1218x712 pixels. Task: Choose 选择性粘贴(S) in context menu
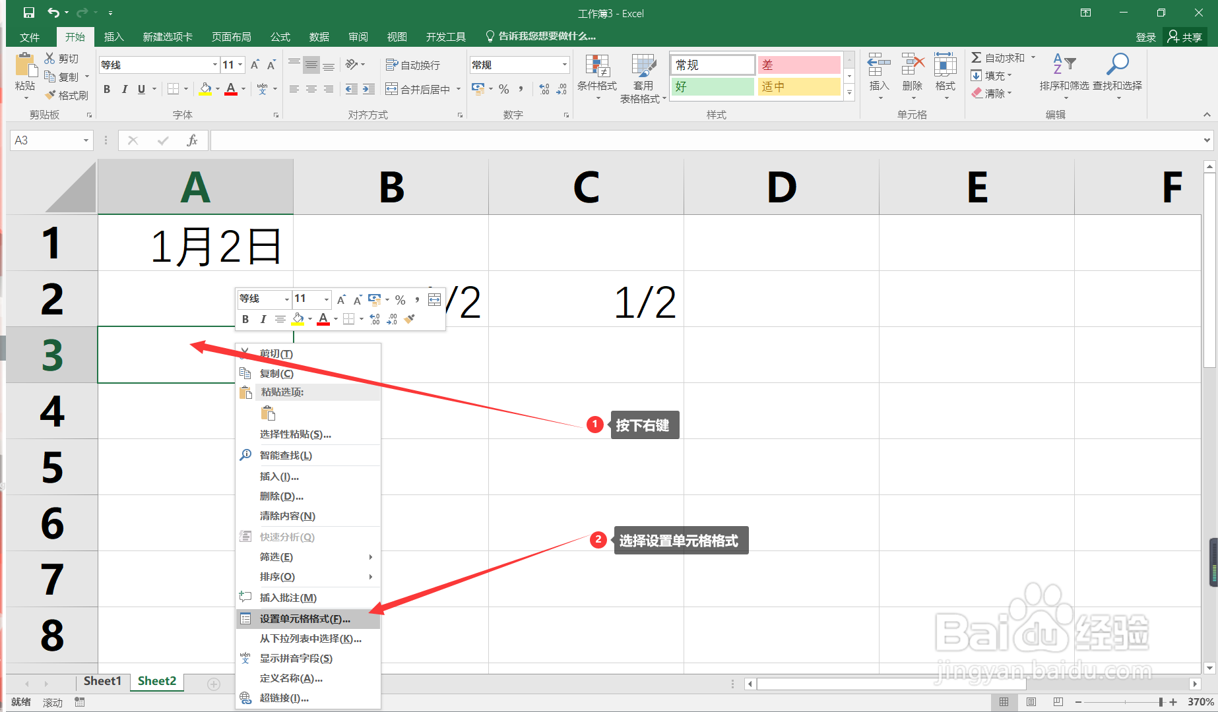(x=308, y=434)
